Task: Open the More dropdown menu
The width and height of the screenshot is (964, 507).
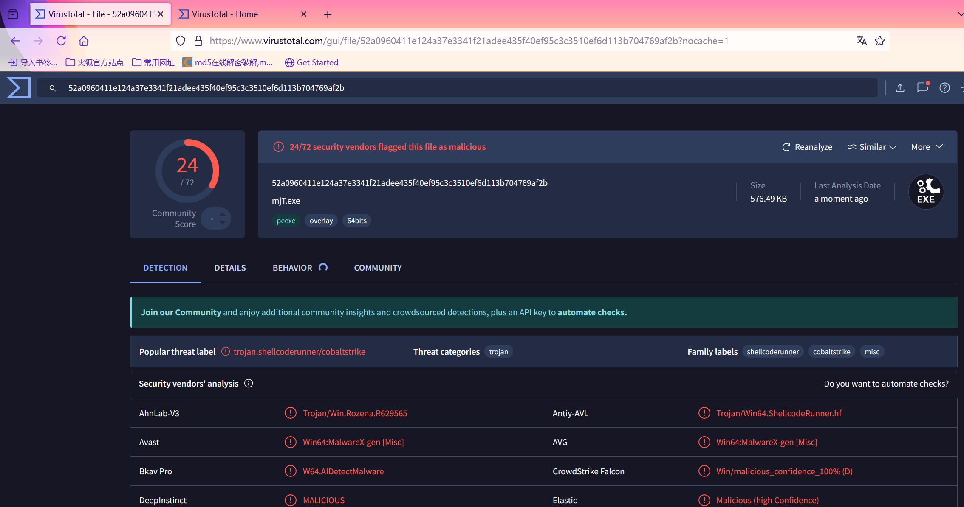Action: click(x=926, y=147)
